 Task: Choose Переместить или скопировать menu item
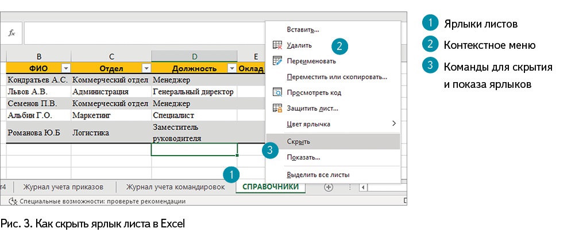click(337, 76)
